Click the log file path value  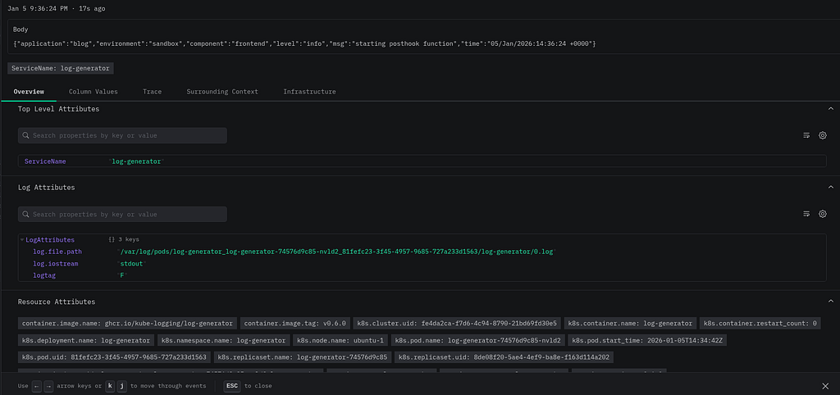point(337,252)
